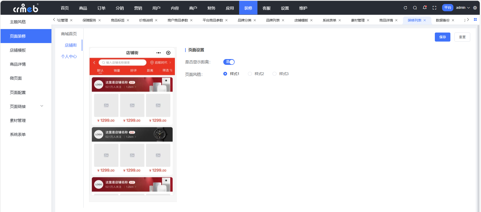Viewport: 481px width, 212px height.
Task: Open the 商品 top menu
Action: pos(83,8)
